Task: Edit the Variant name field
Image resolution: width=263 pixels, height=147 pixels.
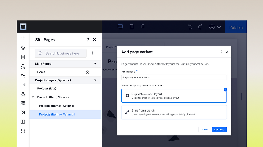Action: pos(174,77)
